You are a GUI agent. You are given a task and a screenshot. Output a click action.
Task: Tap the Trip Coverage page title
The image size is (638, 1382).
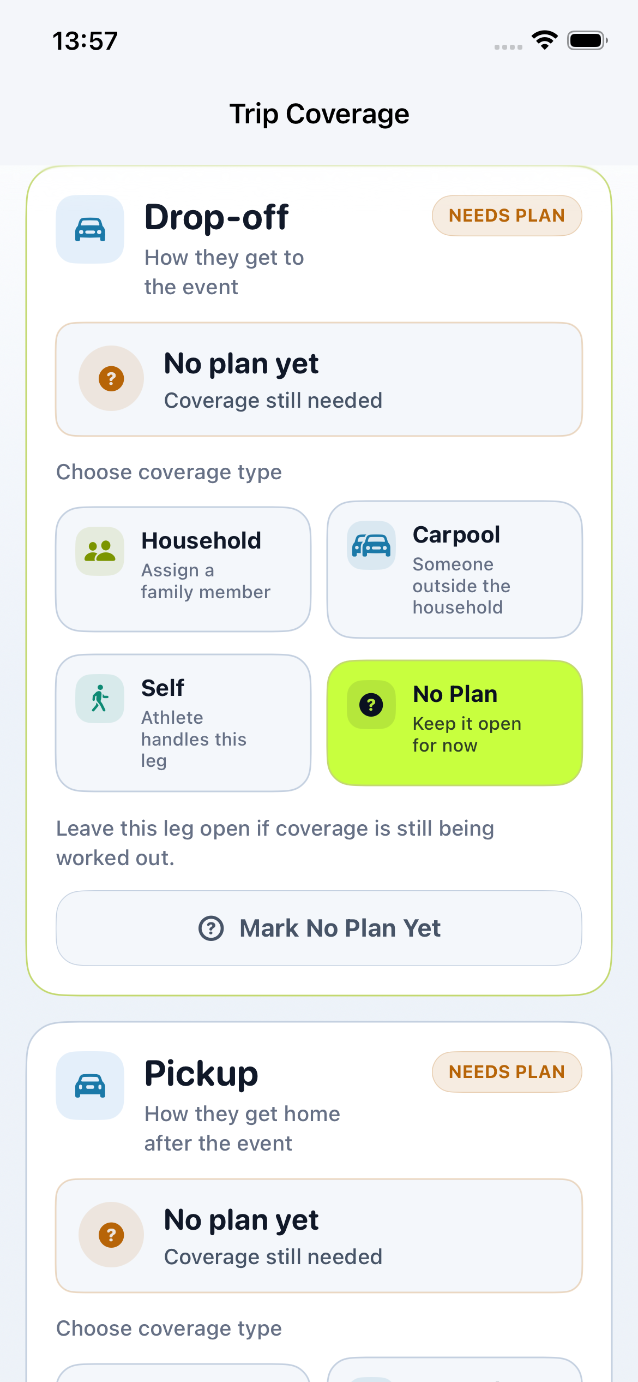coord(319,114)
